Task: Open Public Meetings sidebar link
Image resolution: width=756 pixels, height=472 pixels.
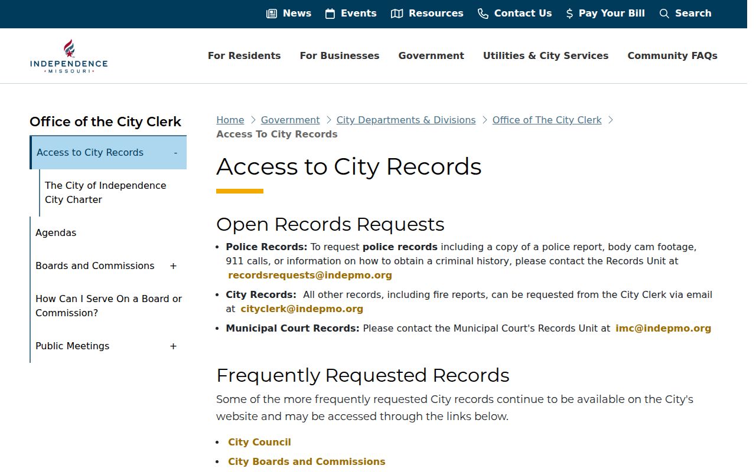Action: (73, 346)
